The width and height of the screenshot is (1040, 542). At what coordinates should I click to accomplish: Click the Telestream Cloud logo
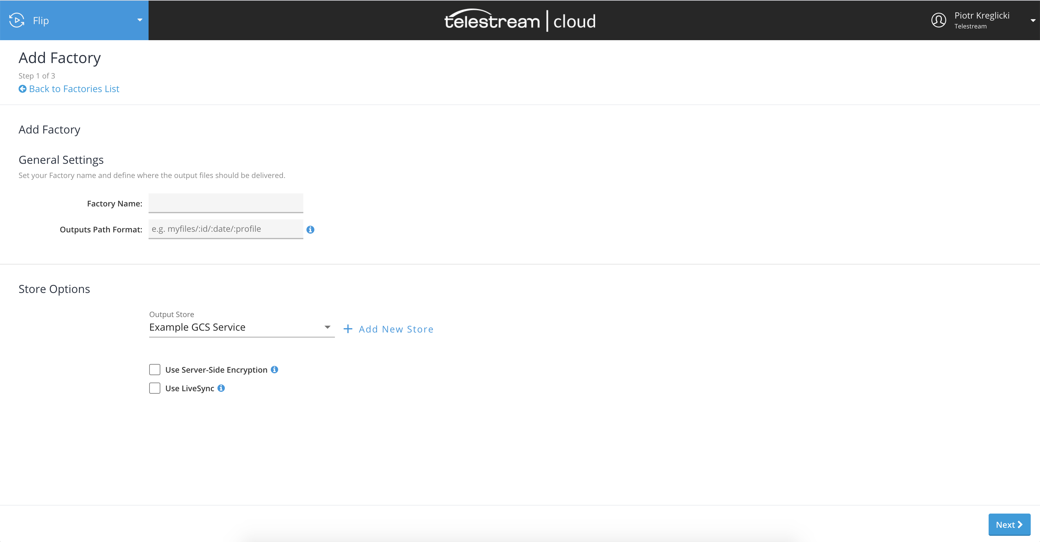(520, 20)
